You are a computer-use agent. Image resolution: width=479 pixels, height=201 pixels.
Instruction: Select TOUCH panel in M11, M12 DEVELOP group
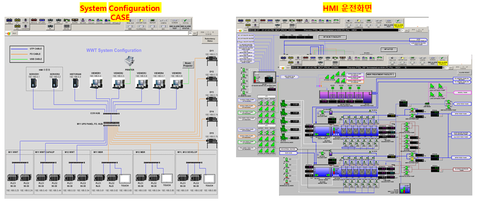point(209,179)
